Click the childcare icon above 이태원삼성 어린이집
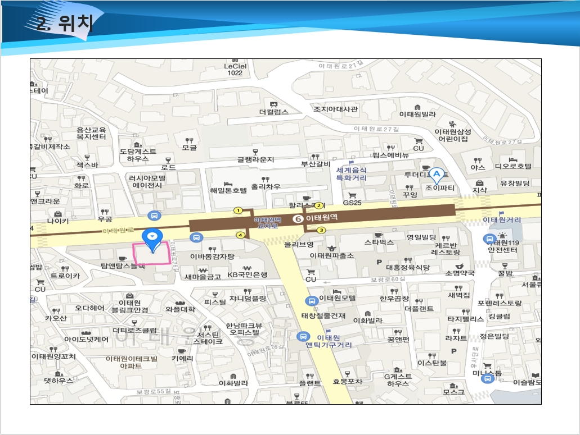 (x=452, y=123)
